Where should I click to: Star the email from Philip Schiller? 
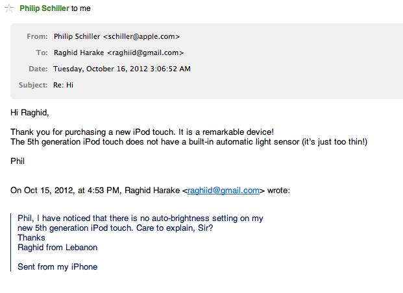pos(9,8)
